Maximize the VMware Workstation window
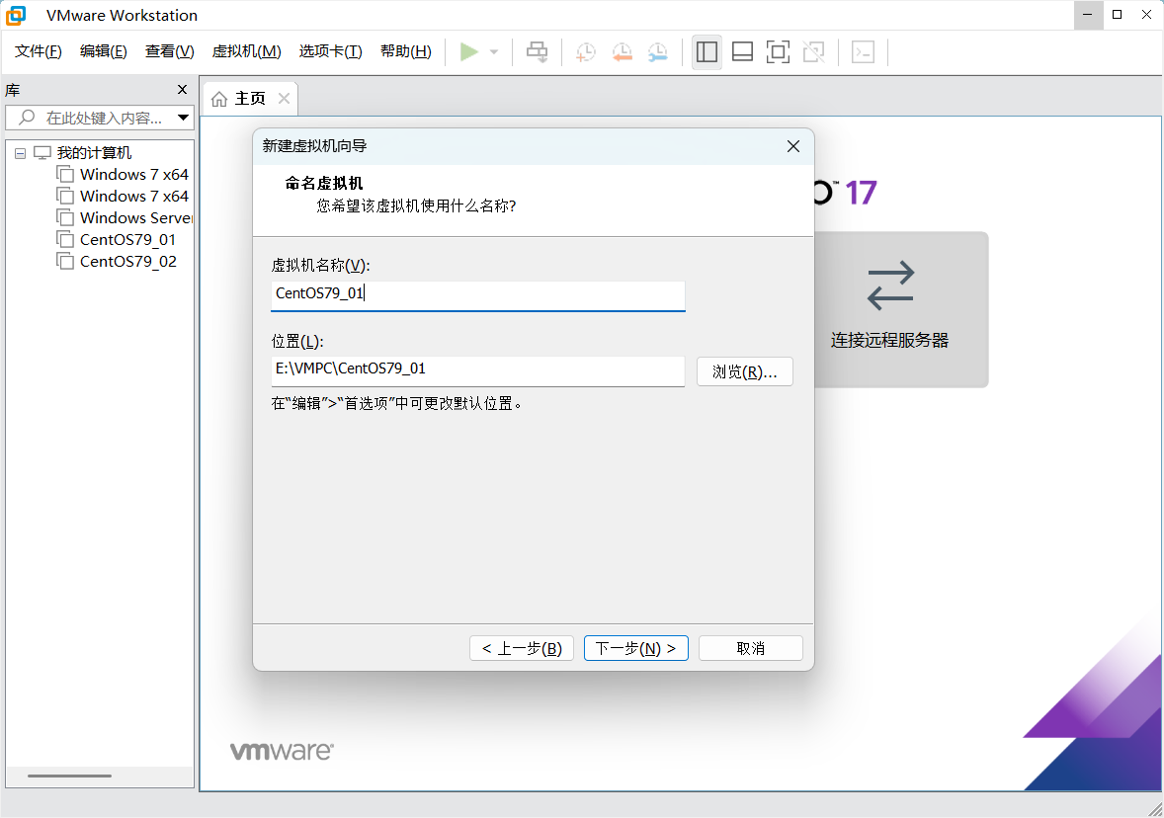The height and width of the screenshot is (818, 1164). pos(1118,15)
